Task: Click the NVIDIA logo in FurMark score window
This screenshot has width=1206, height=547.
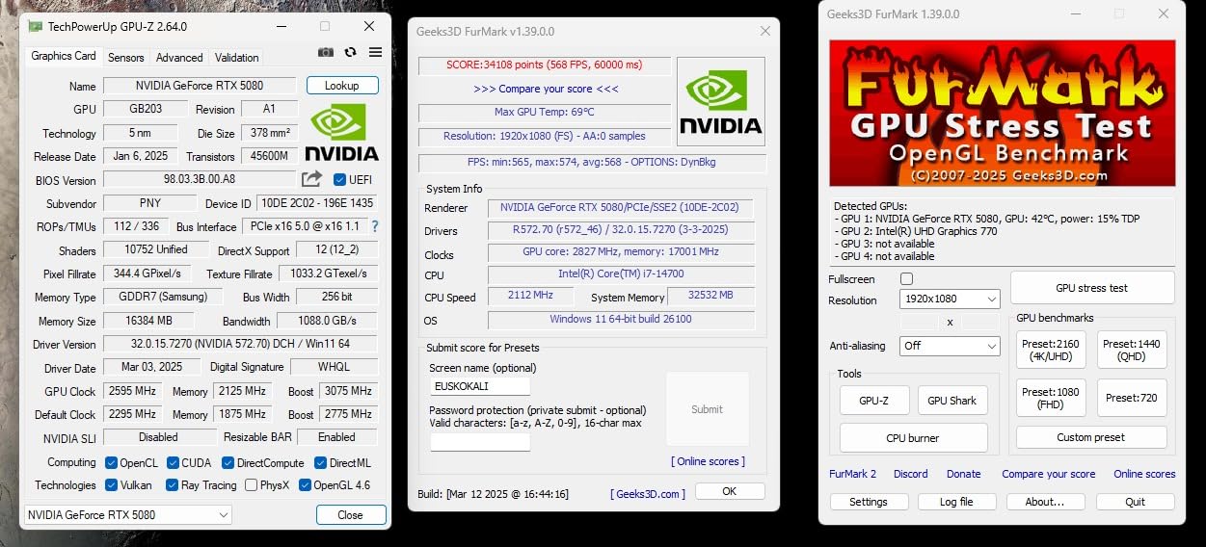Action: point(720,102)
